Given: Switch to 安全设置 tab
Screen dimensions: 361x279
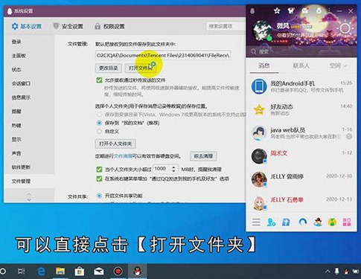Looking at the screenshot, I should [68, 26].
